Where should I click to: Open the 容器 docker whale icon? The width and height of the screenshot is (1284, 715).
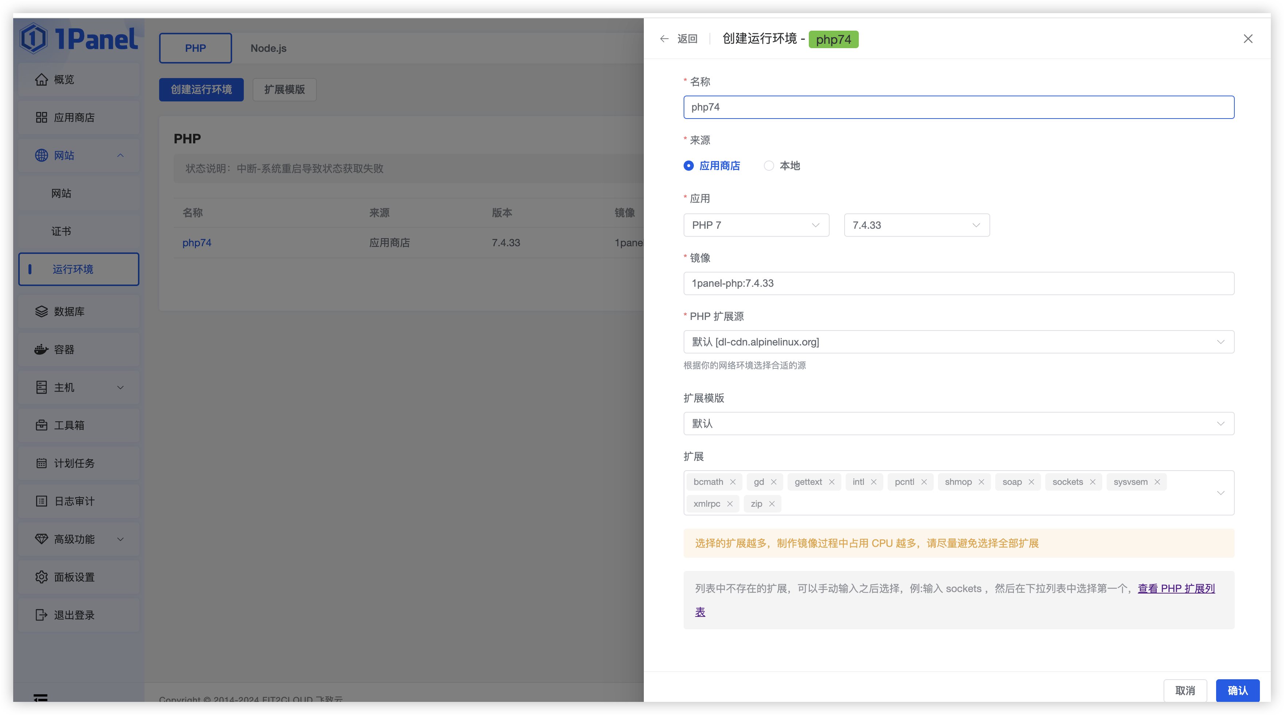(41, 349)
